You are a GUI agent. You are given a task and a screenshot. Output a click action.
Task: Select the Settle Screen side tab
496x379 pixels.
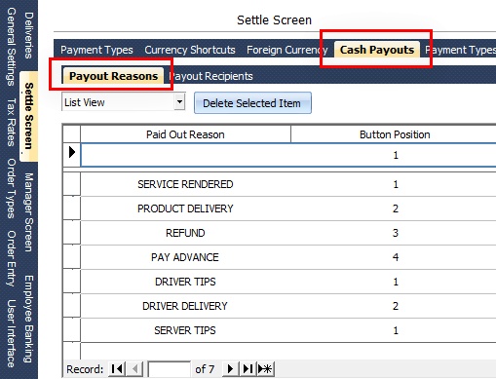pos(29,116)
